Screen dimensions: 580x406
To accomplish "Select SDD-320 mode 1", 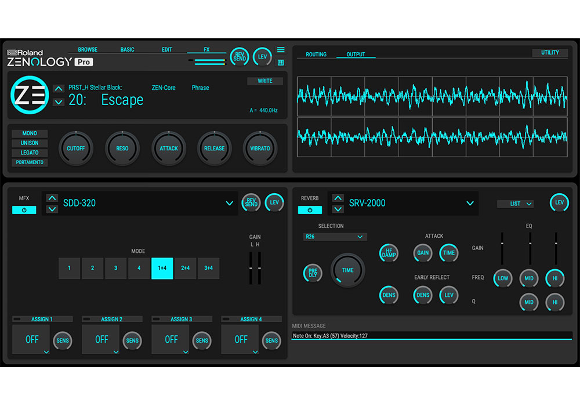I will (69, 268).
